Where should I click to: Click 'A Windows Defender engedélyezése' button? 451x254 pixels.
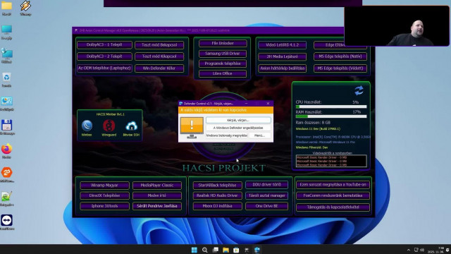click(238, 128)
